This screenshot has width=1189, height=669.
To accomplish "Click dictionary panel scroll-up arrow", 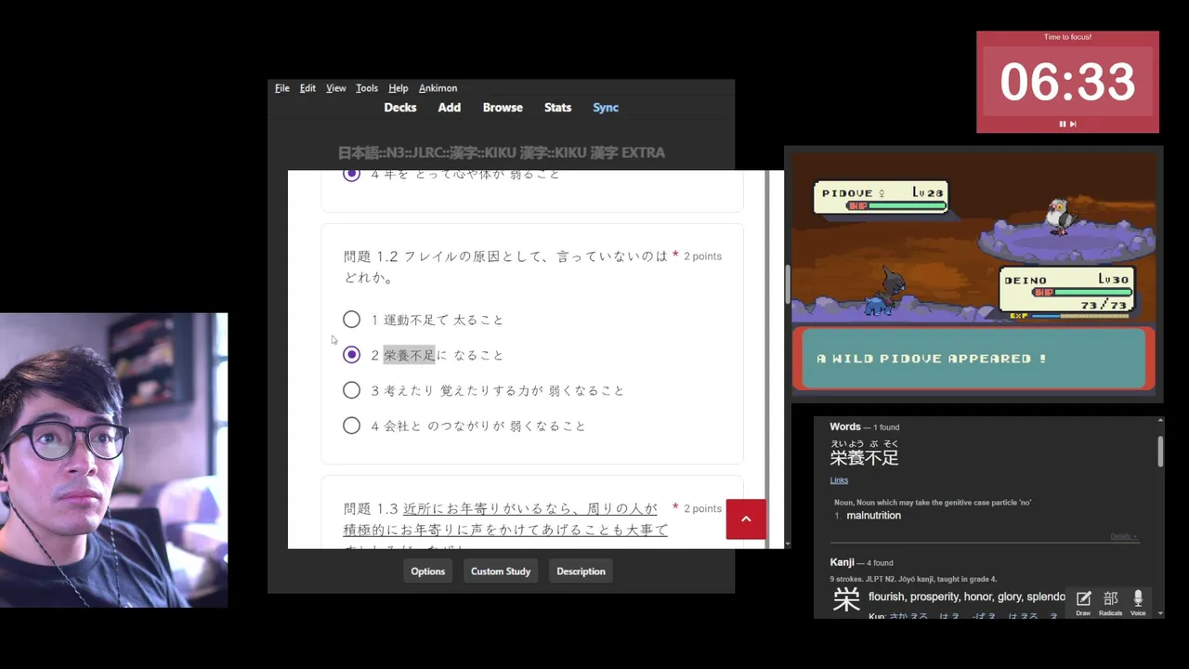I will (x=1160, y=421).
